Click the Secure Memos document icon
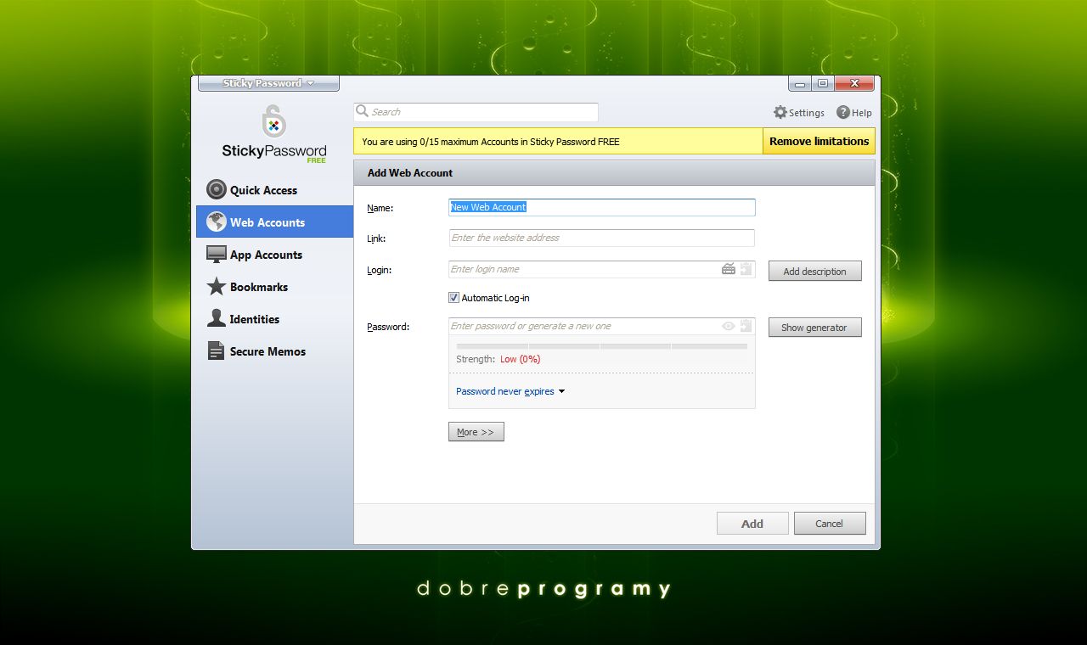 pyautogui.click(x=217, y=351)
